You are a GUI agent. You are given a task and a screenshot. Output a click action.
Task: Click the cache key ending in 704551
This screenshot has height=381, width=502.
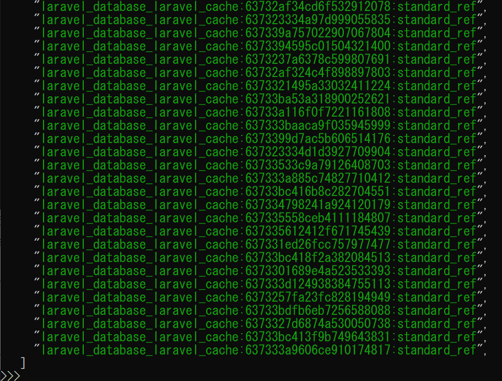click(258, 192)
